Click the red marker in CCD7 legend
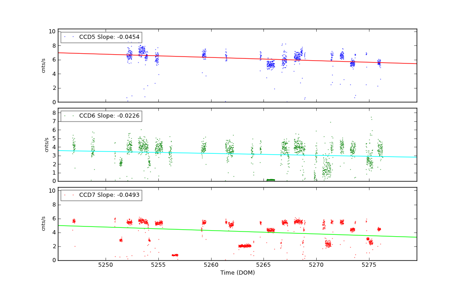 click(x=65, y=195)
